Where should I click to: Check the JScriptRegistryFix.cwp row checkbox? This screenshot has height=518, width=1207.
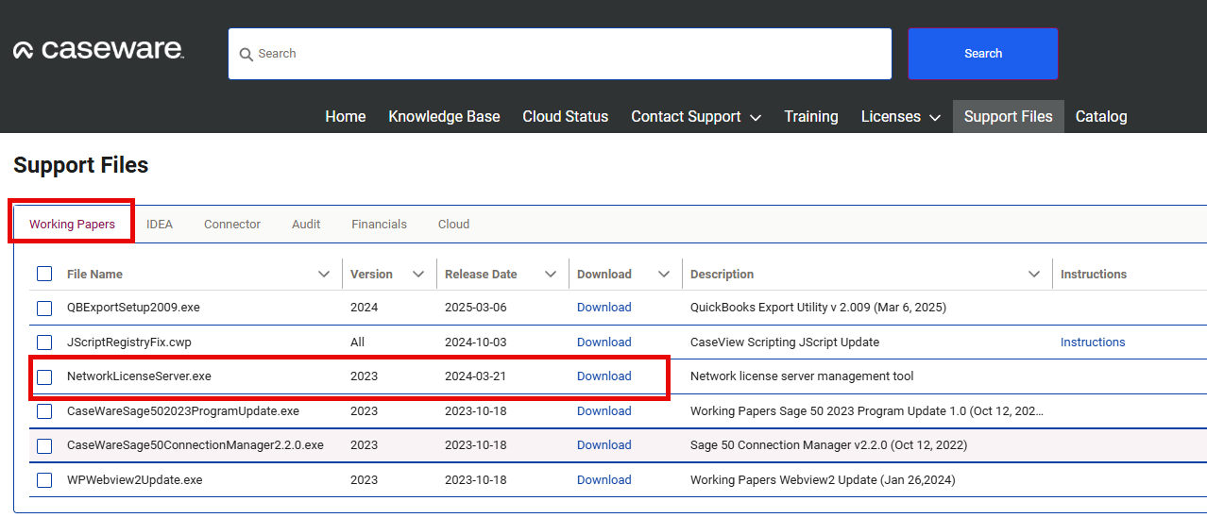coord(44,343)
